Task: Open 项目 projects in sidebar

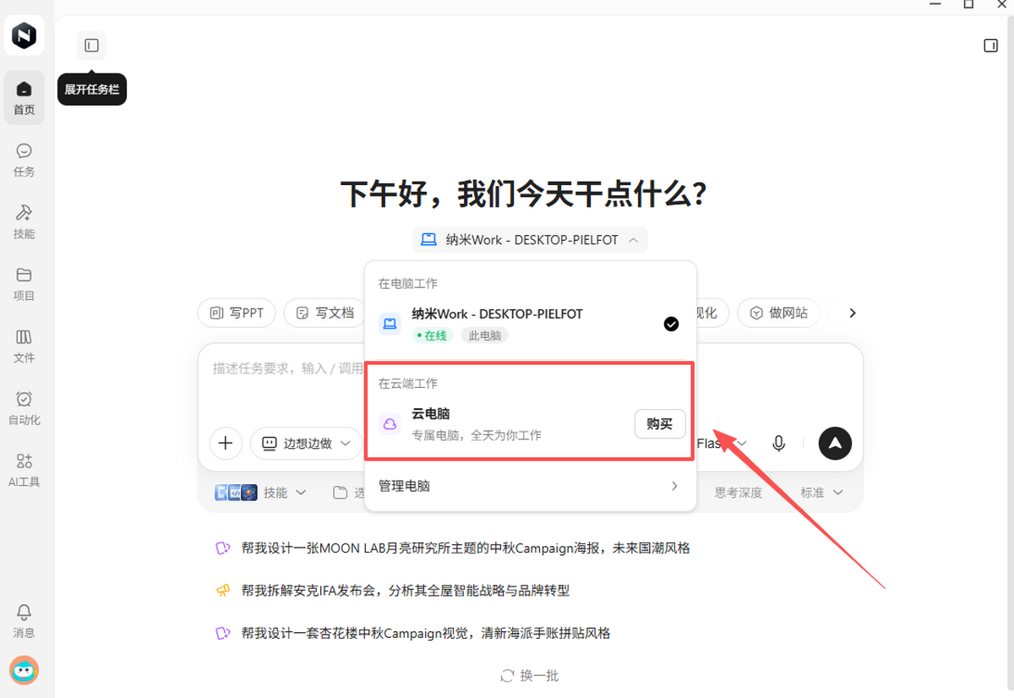Action: [24, 285]
